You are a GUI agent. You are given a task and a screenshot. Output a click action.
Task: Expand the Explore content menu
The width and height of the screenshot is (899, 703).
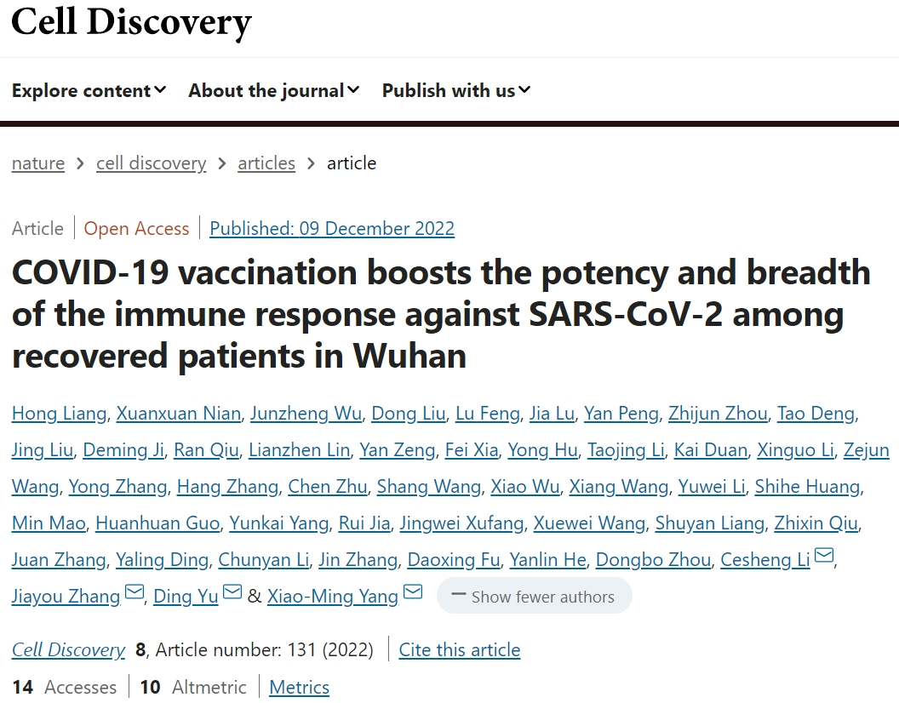click(x=89, y=90)
